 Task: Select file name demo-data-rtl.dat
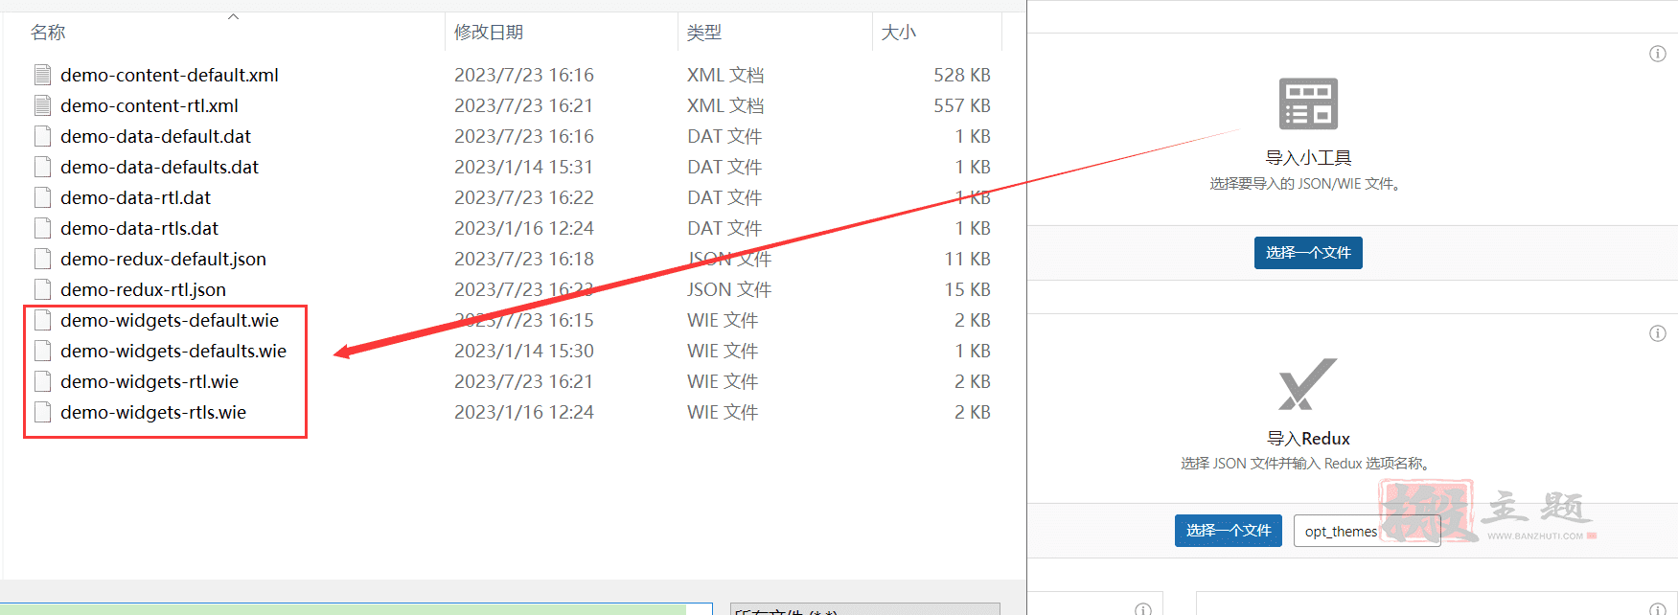click(x=135, y=197)
